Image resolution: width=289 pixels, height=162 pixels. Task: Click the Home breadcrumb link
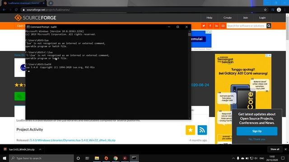click(17, 55)
